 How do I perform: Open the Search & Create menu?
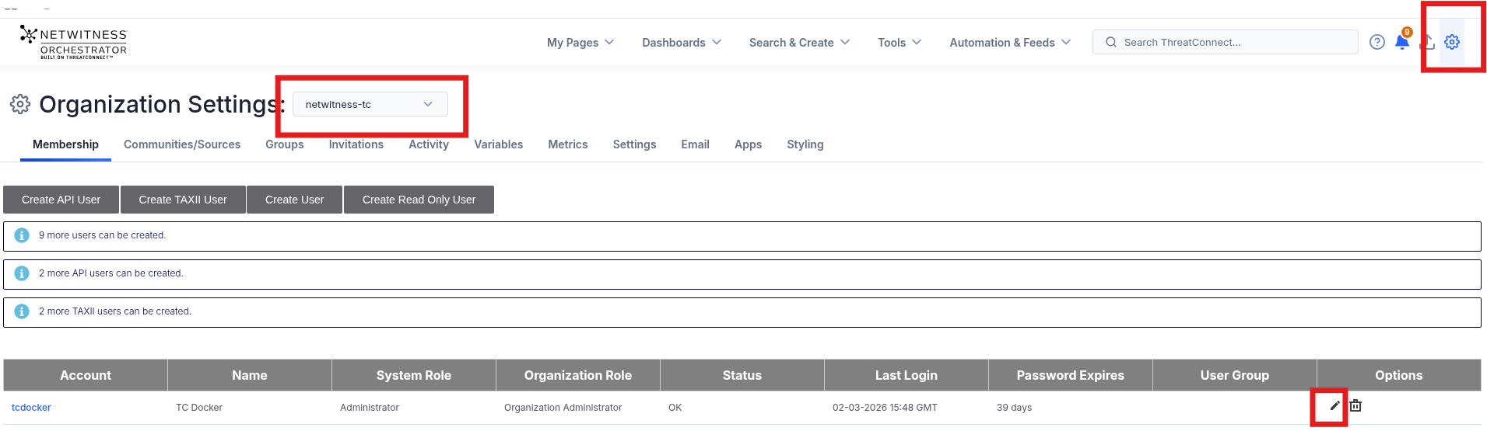[799, 42]
